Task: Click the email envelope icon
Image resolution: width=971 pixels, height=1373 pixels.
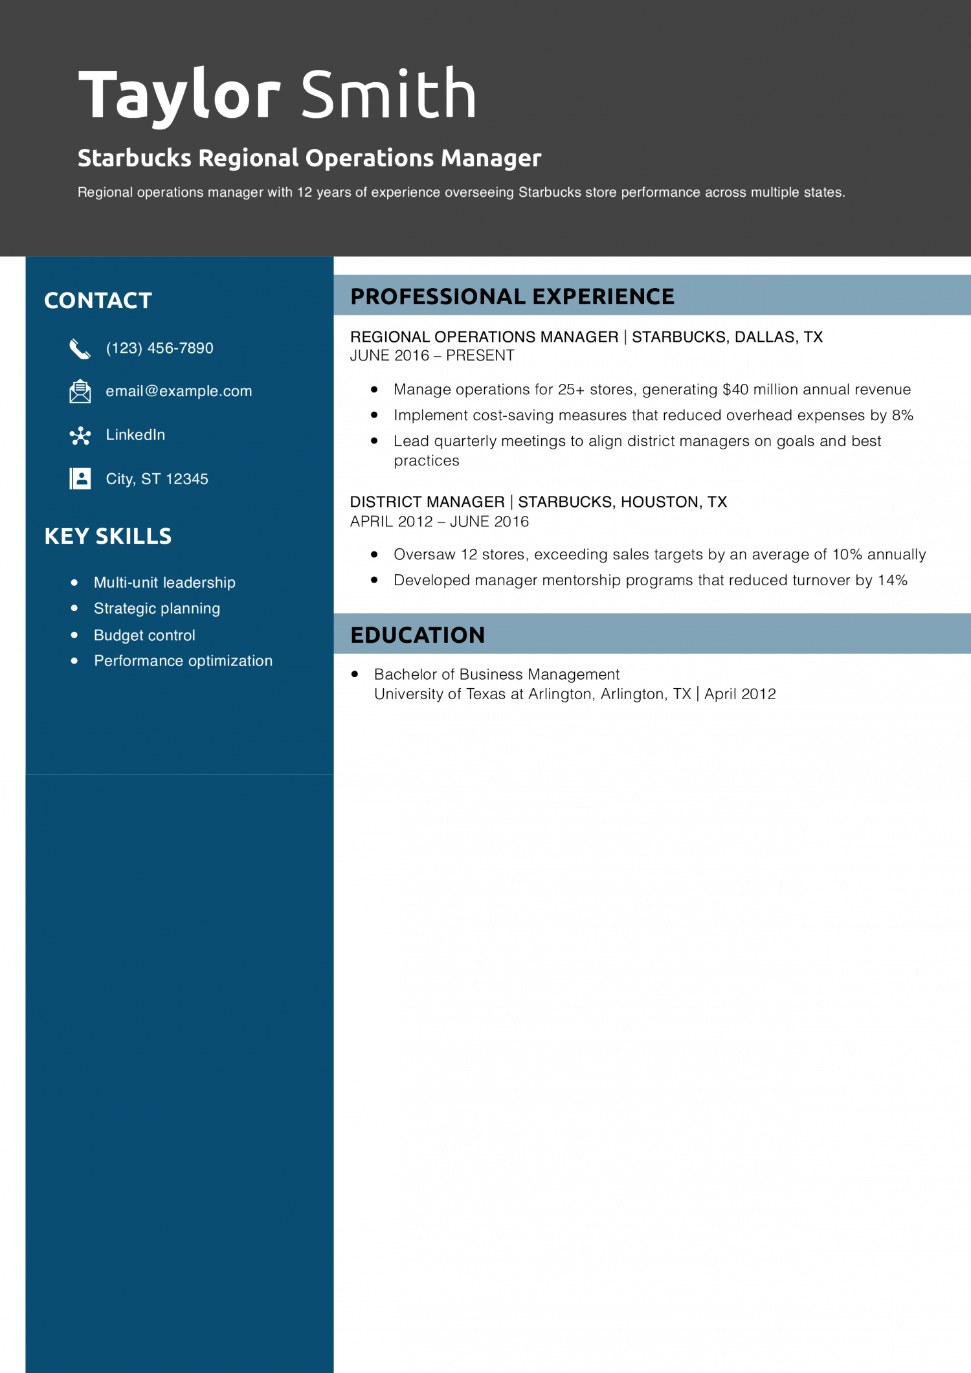Action: coord(80,392)
